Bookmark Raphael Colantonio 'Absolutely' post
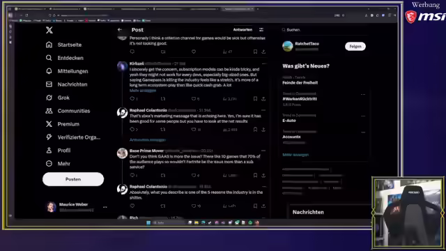 pyautogui.click(x=255, y=206)
